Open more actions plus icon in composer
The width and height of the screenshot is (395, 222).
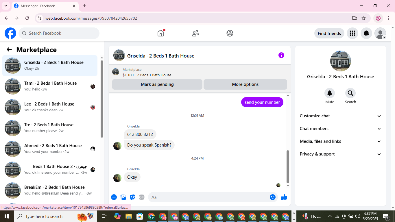(x=114, y=197)
